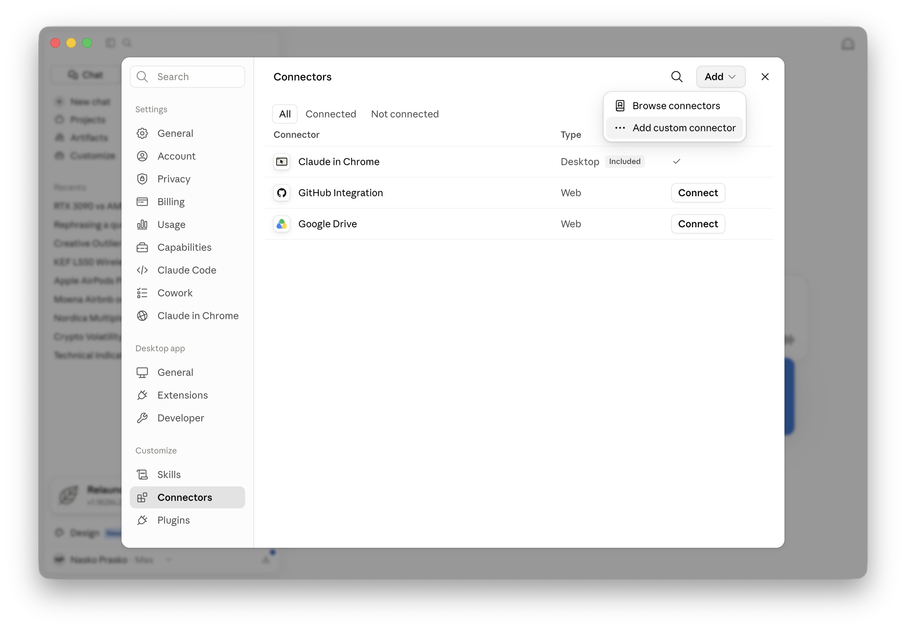Select the Connectors sidebar item
This screenshot has height=630, width=906.
pos(187,497)
